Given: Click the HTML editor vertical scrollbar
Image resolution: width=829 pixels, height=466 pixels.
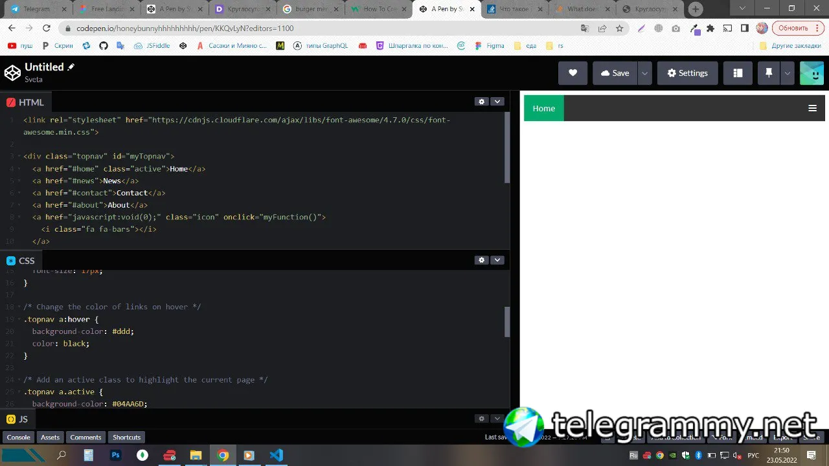Looking at the screenshot, I should pos(507,149).
